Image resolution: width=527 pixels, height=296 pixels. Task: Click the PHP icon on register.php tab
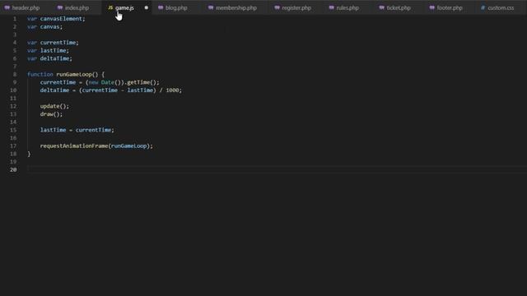point(277,7)
